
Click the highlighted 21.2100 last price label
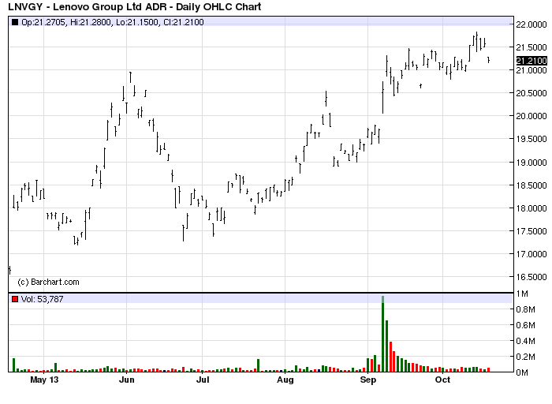pyautogui.click(x=531, y=61)
